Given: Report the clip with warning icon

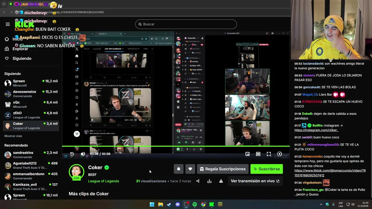Looking at the screenshot, I should 221,181.
